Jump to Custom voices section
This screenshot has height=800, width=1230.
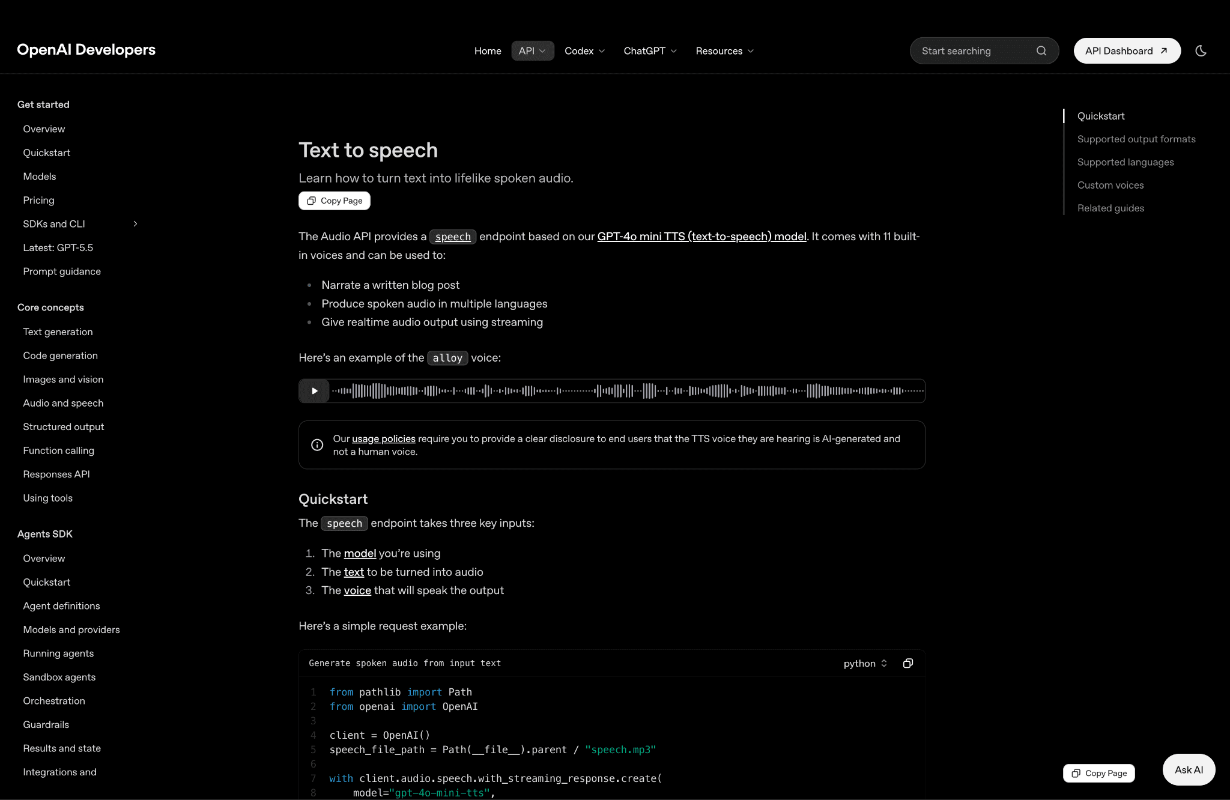(1110, 185)
